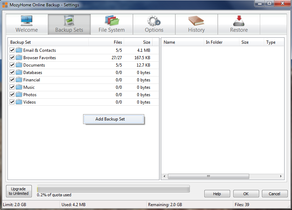This screenshot has height=210, width=292.
Task: Click the Music folder icon
Action: [19, 87]
